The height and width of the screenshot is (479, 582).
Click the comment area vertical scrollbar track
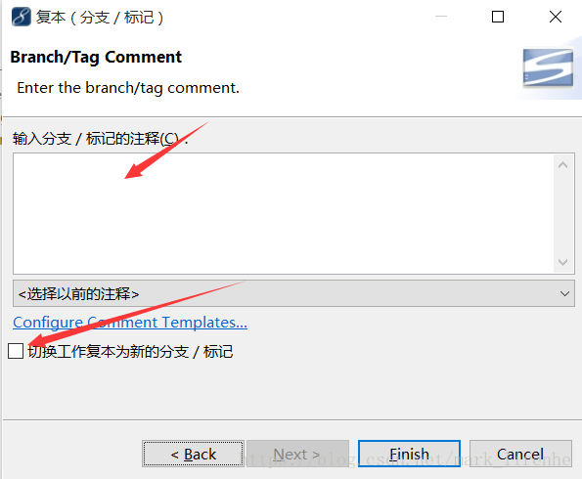pyautogui.click(x=562, y=214)
